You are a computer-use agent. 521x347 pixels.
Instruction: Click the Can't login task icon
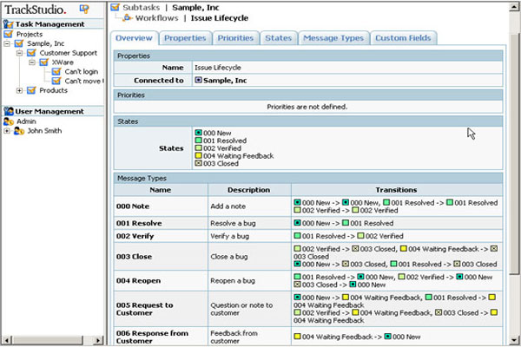56,71
